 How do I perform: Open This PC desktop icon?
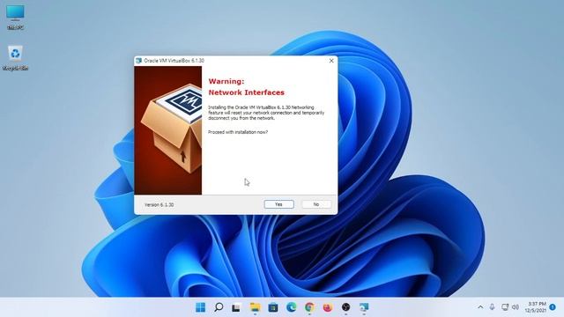point(15,17)
